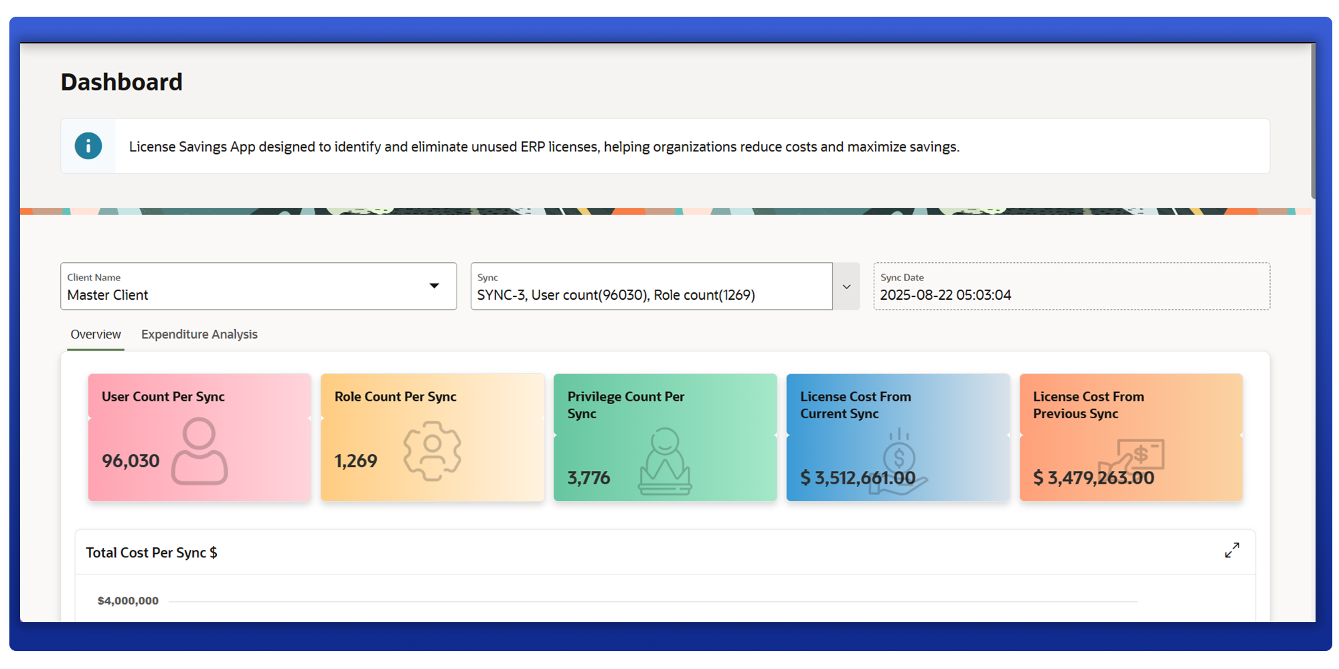The width and height of the screenshot is (1339, 669).
Task: Open the Client Name dropdown arrow
Action: point(435,286)
